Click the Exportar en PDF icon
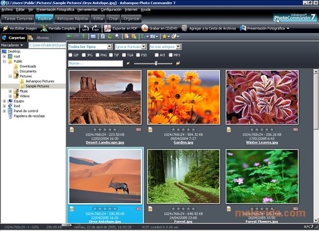319x231 pixels. [x=107, y=28]
